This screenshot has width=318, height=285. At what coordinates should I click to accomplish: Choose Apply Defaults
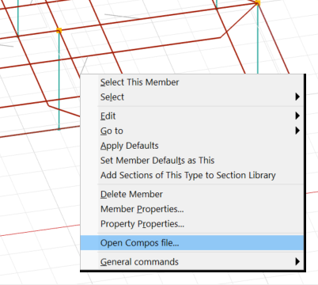(192, 146)
